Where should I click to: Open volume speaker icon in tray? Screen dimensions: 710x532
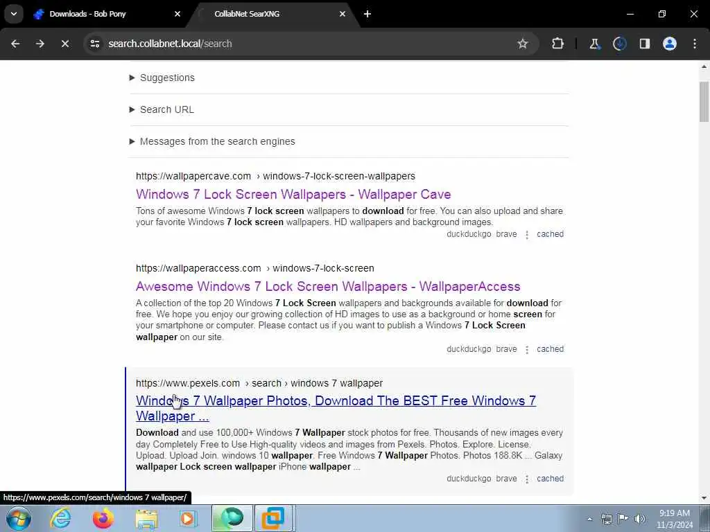tap(639, 519)
